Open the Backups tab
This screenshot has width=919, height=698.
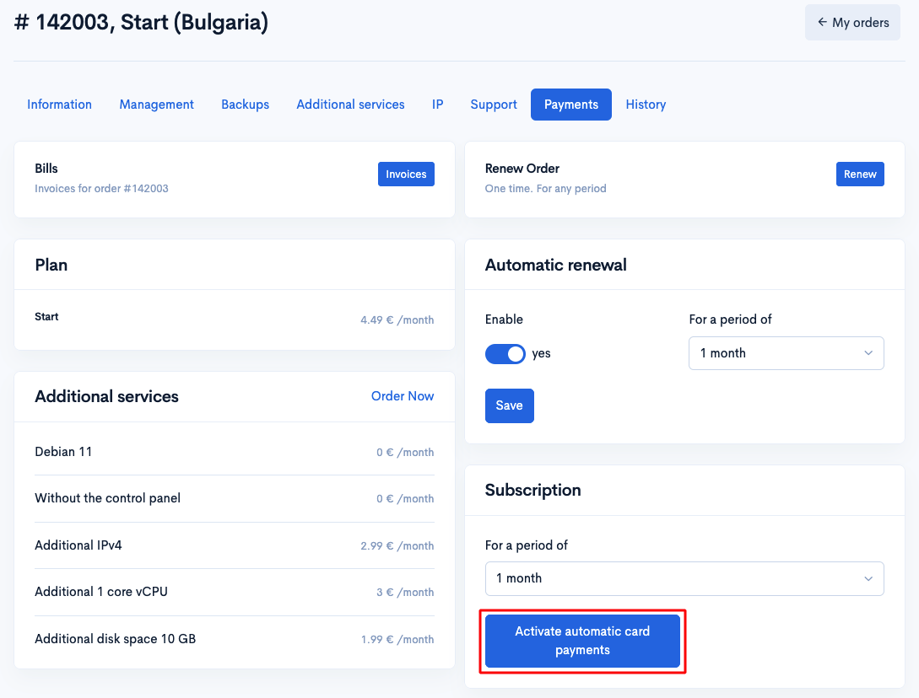(x=245, y=105)
